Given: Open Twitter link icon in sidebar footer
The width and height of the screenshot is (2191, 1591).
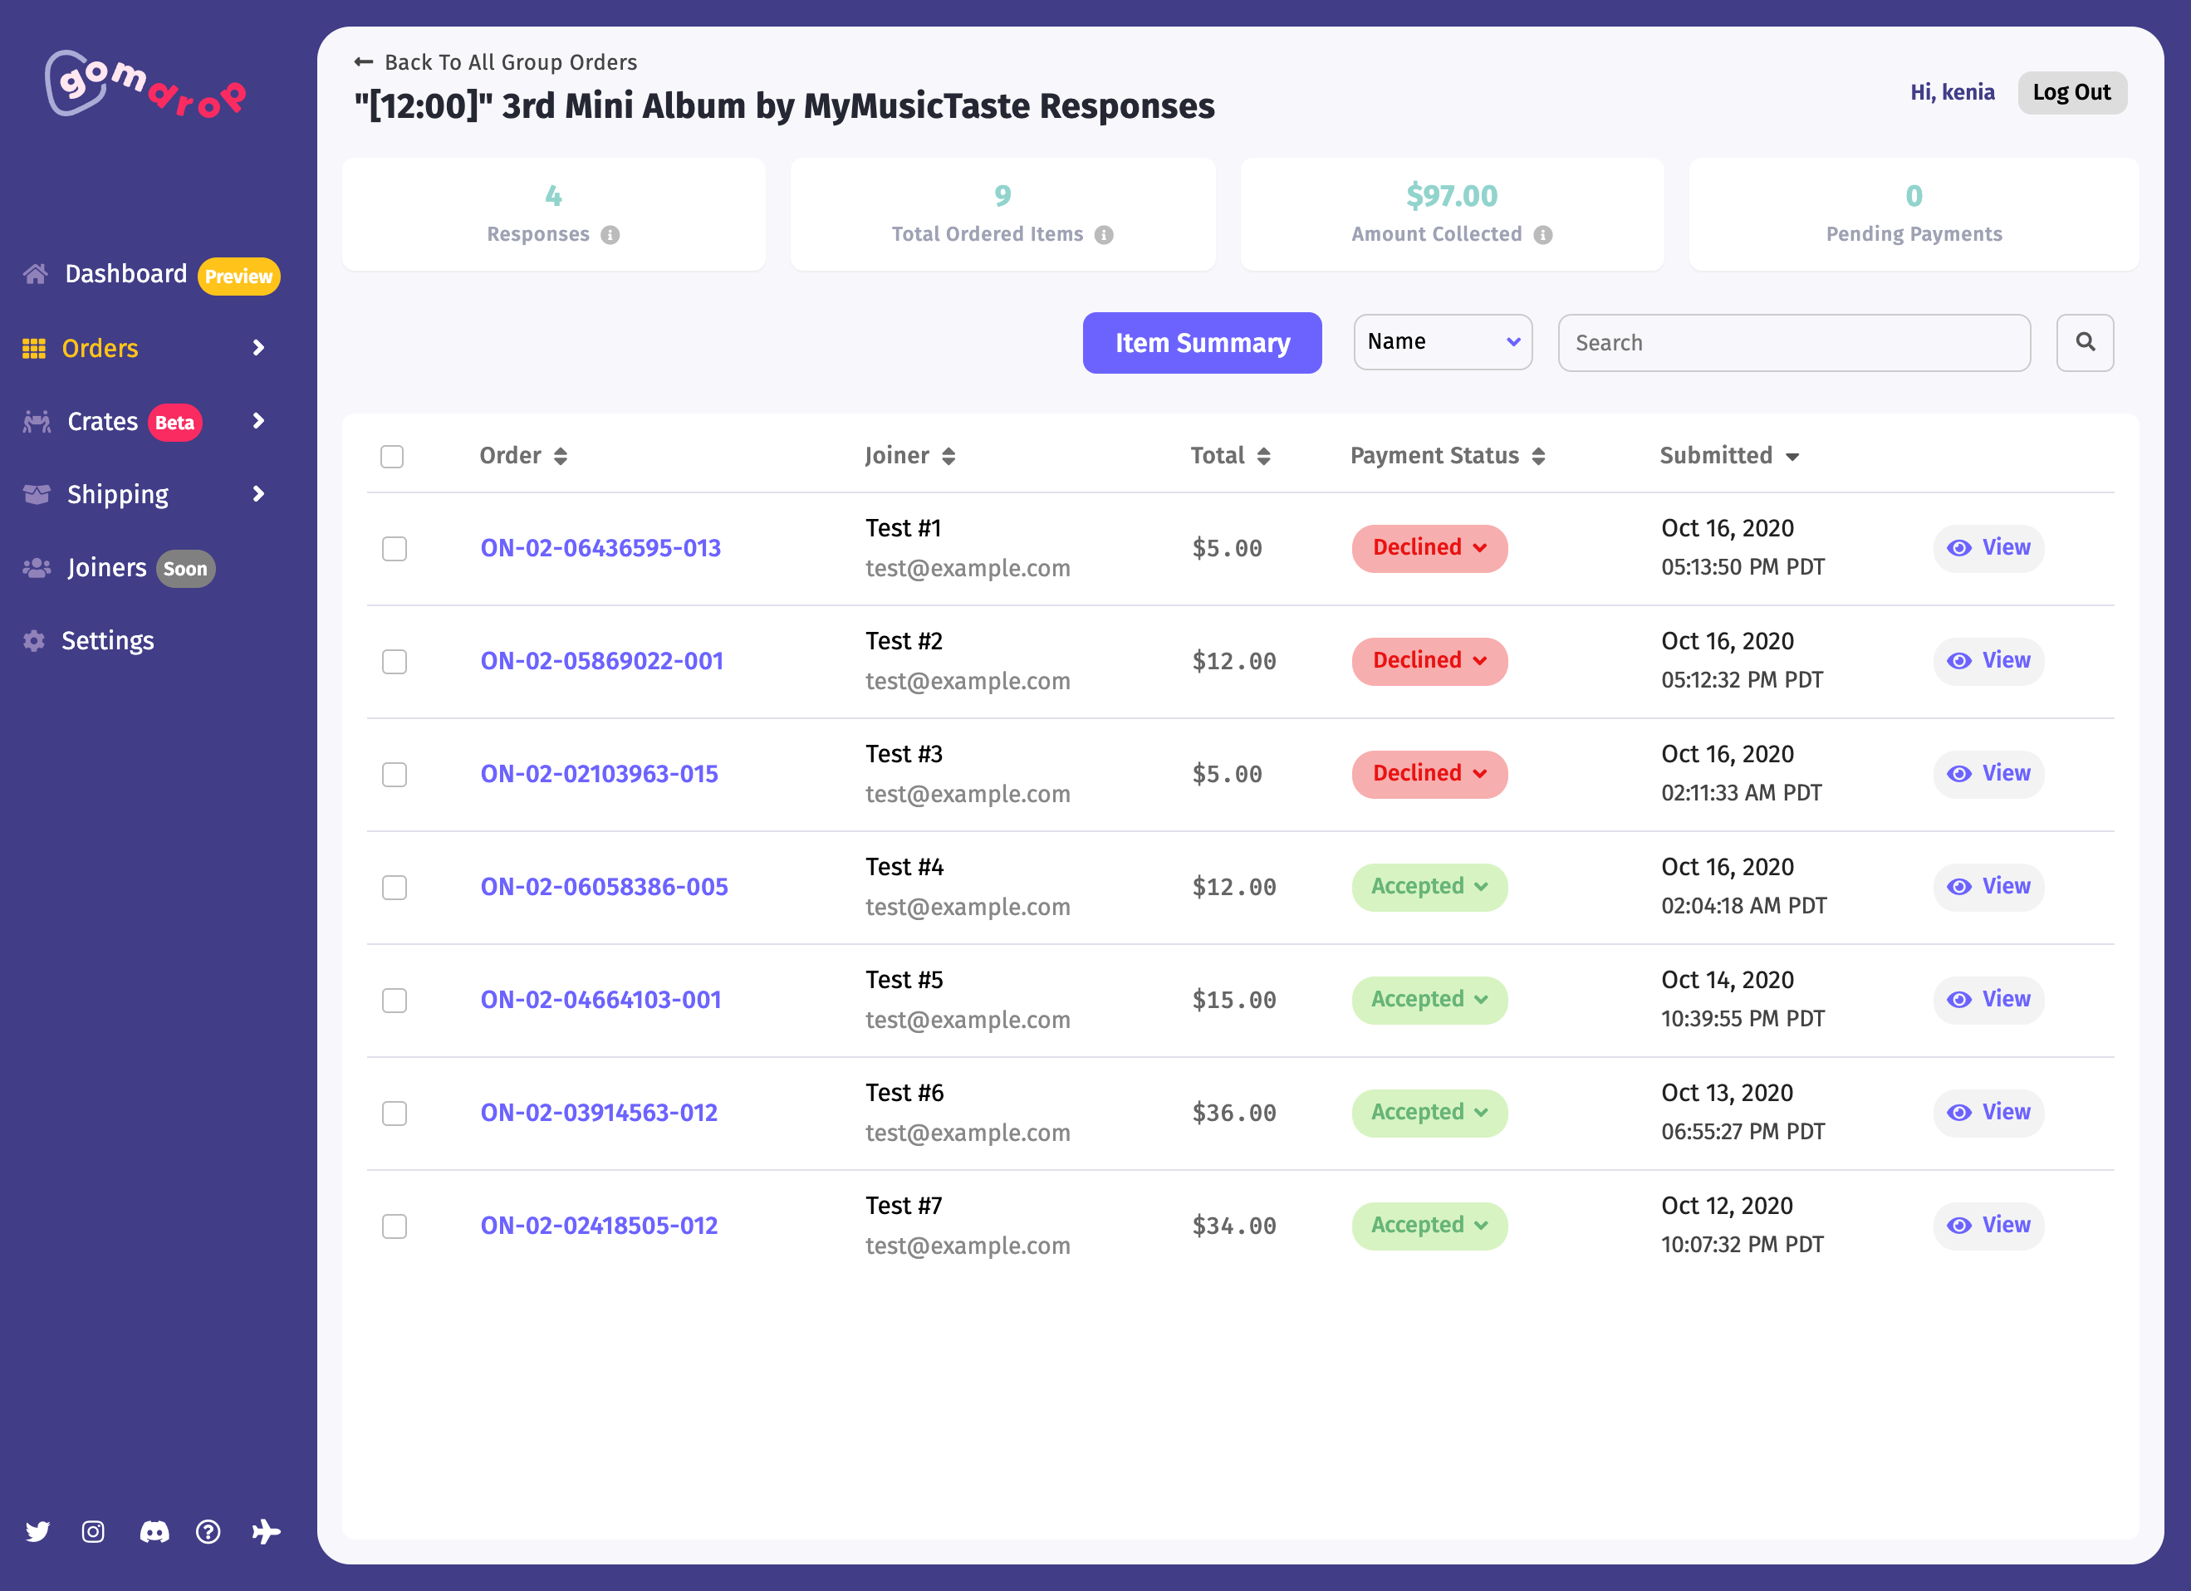Looking at the screenshot, I should (37, 1531).
